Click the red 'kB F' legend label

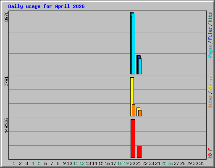(210, 153)
